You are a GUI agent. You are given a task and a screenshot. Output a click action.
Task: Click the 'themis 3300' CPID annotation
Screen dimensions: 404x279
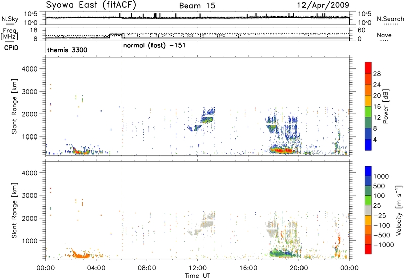pos(67,50)
